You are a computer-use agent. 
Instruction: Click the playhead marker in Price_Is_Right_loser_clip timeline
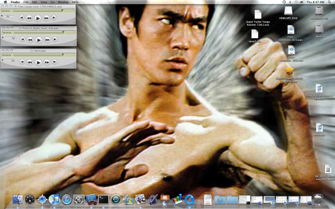tap(63, 32)
